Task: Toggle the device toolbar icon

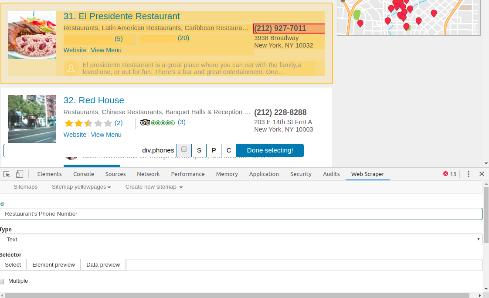Action: point(19,174)
